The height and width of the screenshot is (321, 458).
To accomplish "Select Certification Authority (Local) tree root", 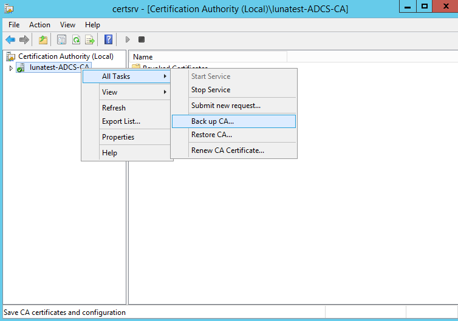I will tap(66, 56).
